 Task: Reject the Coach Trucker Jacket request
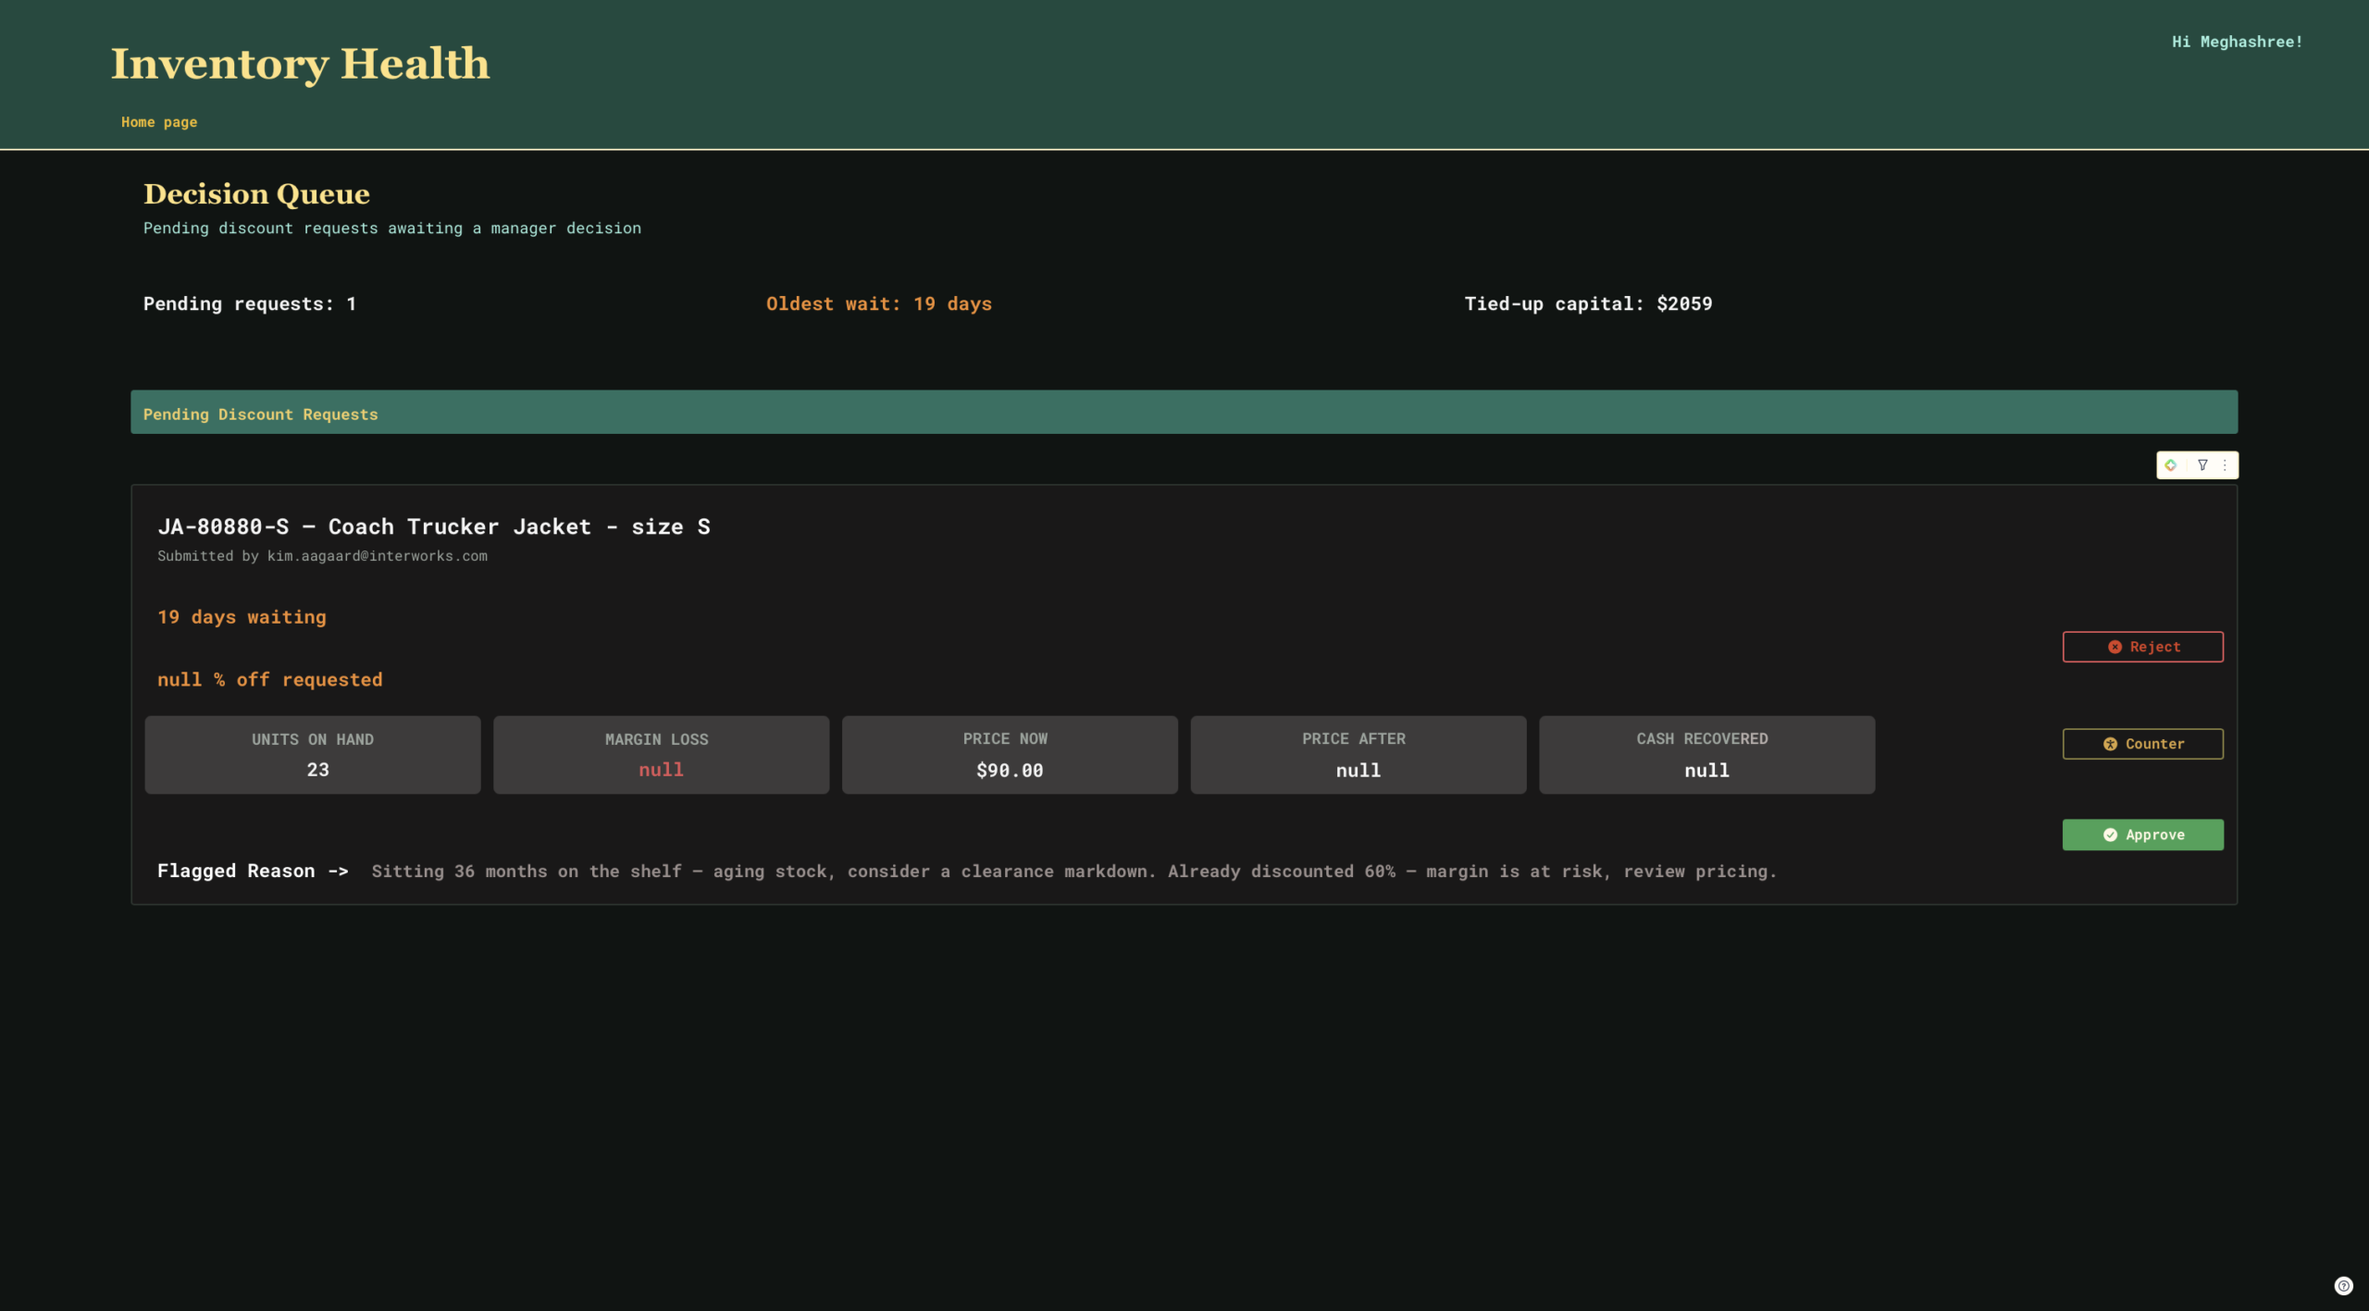pyautogui.click(x=2142, y=647)
